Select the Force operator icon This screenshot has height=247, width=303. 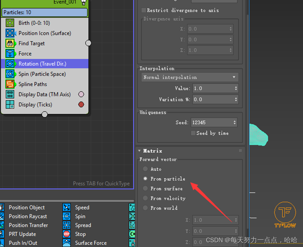tap(10, 53)
